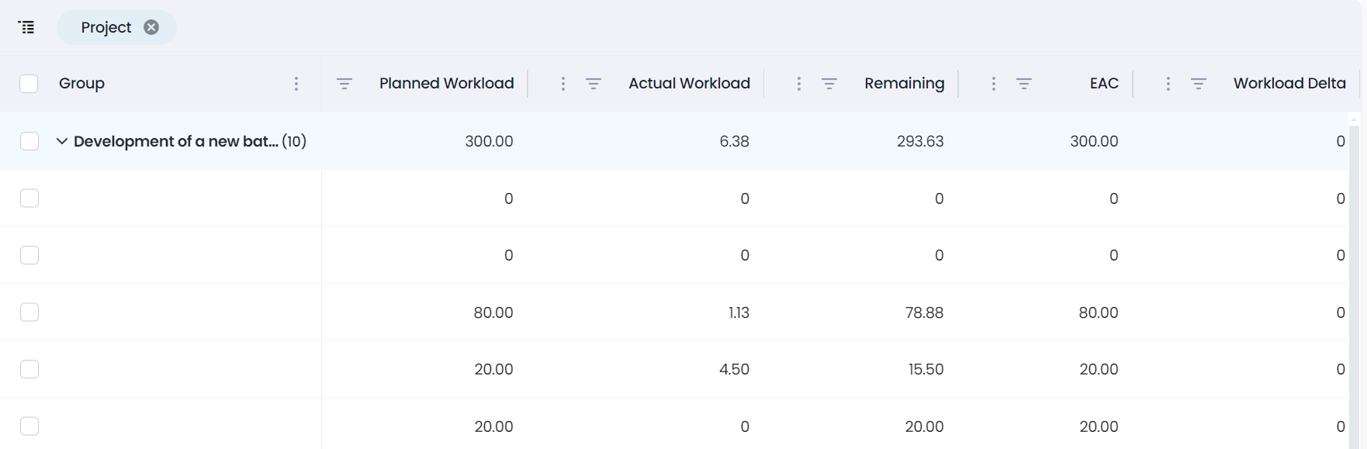This screenshot has width=1367, height=449.
Task: Remove the Project grouping chip
Action: click(x=151, y=27)
